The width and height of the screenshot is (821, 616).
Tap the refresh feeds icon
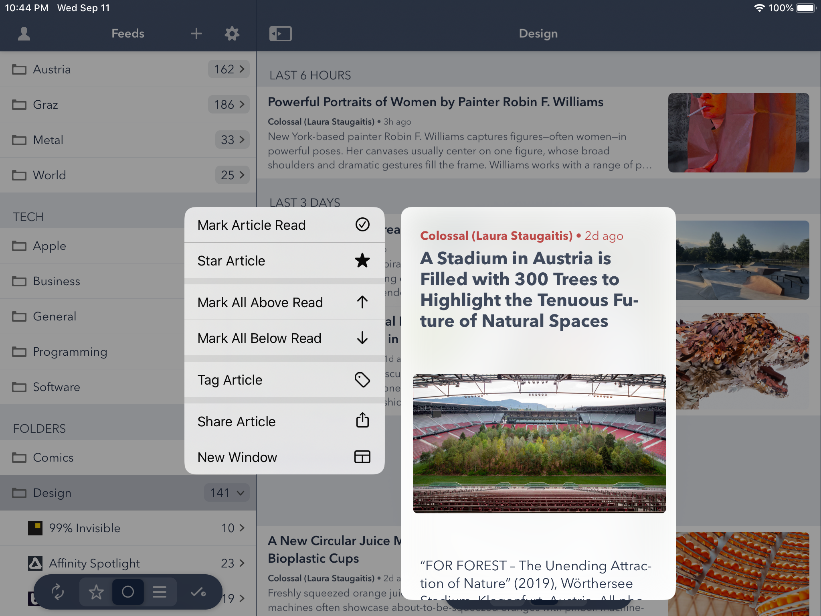pyautogui.click(x=57, y=592)
